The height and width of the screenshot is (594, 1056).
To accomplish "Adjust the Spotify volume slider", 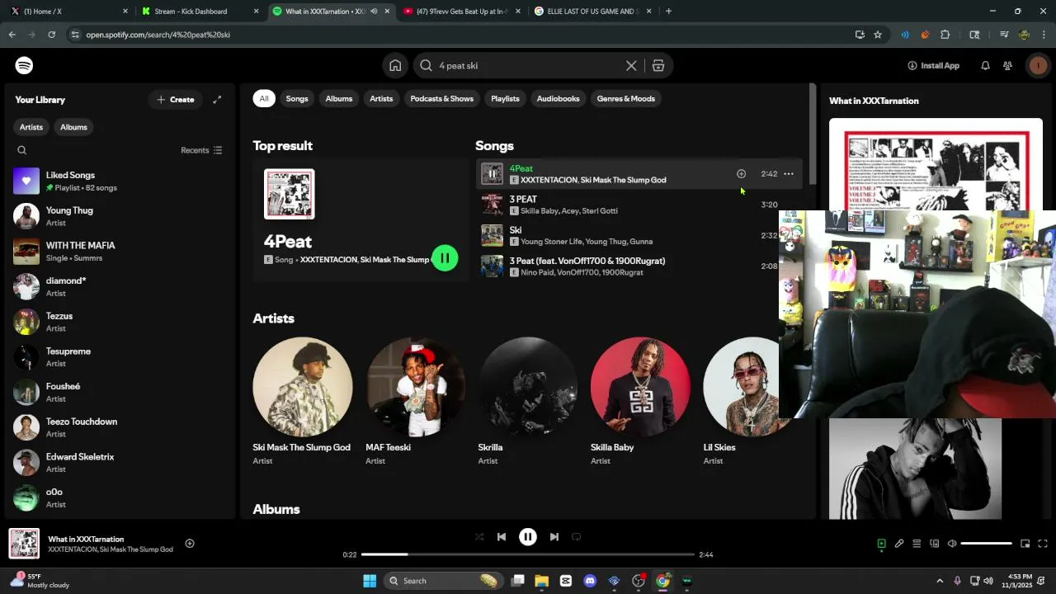I will (x=987, y=544).
